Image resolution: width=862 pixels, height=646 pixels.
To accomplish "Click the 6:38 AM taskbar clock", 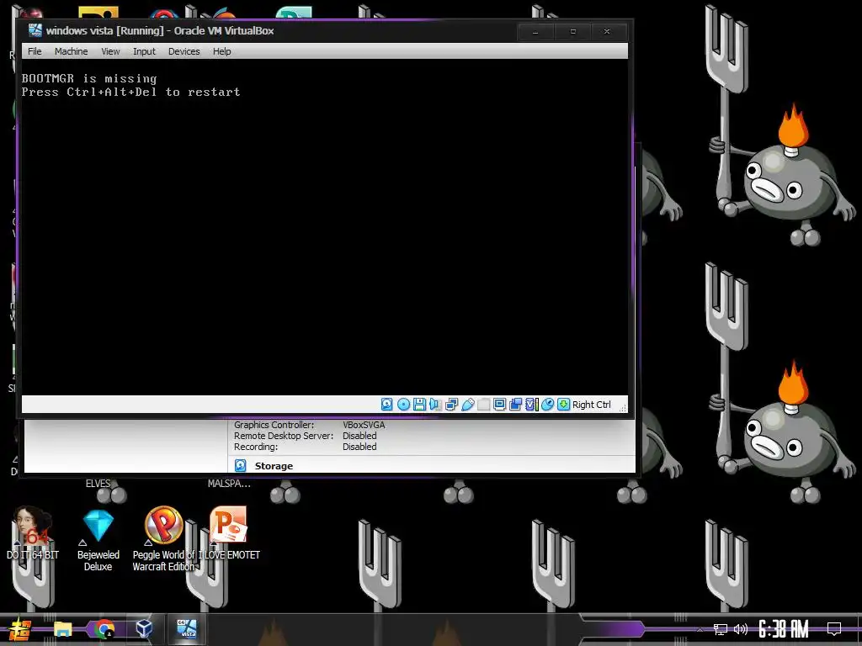I will [x=784, y=629].
